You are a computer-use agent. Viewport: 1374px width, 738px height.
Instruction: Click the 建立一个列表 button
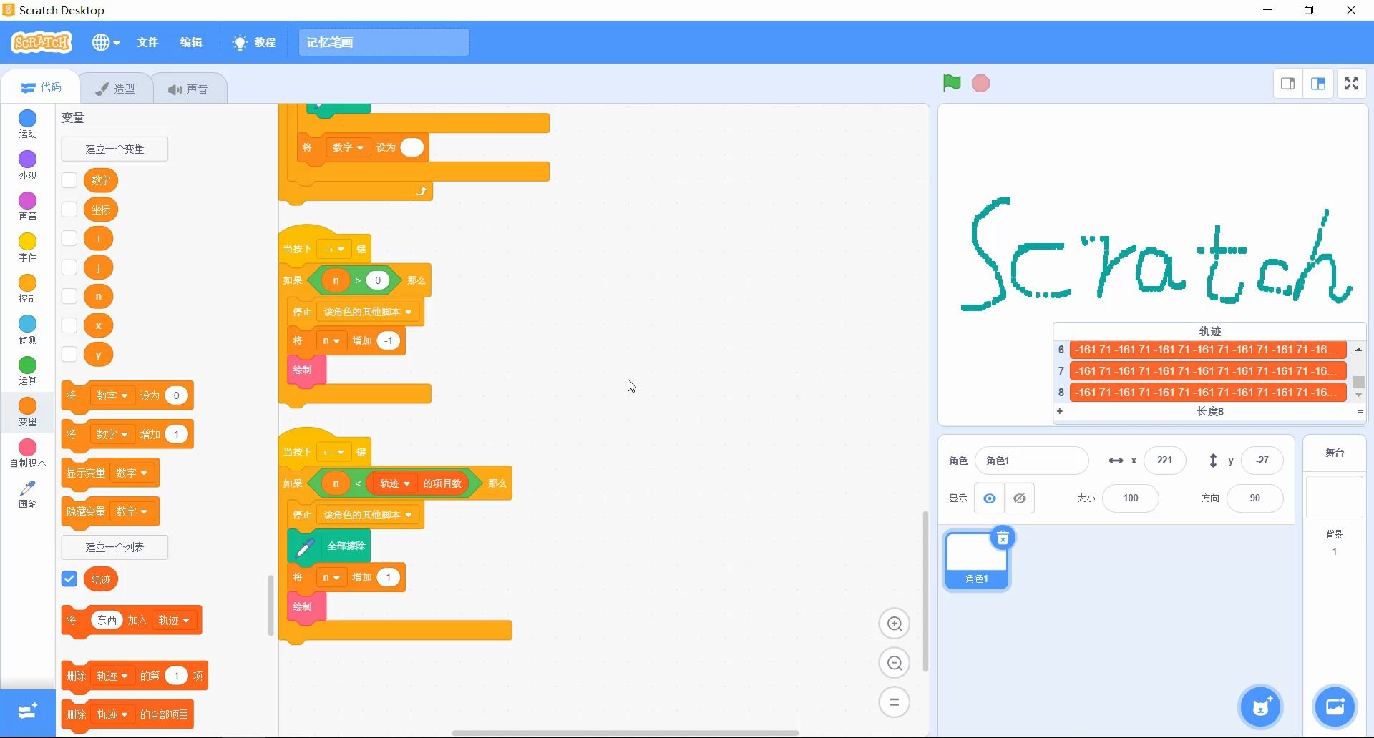click(x=114, y=546)
